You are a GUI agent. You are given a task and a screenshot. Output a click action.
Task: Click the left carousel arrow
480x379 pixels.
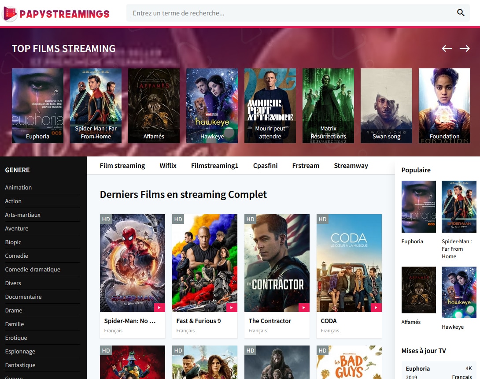pos(447,48)
